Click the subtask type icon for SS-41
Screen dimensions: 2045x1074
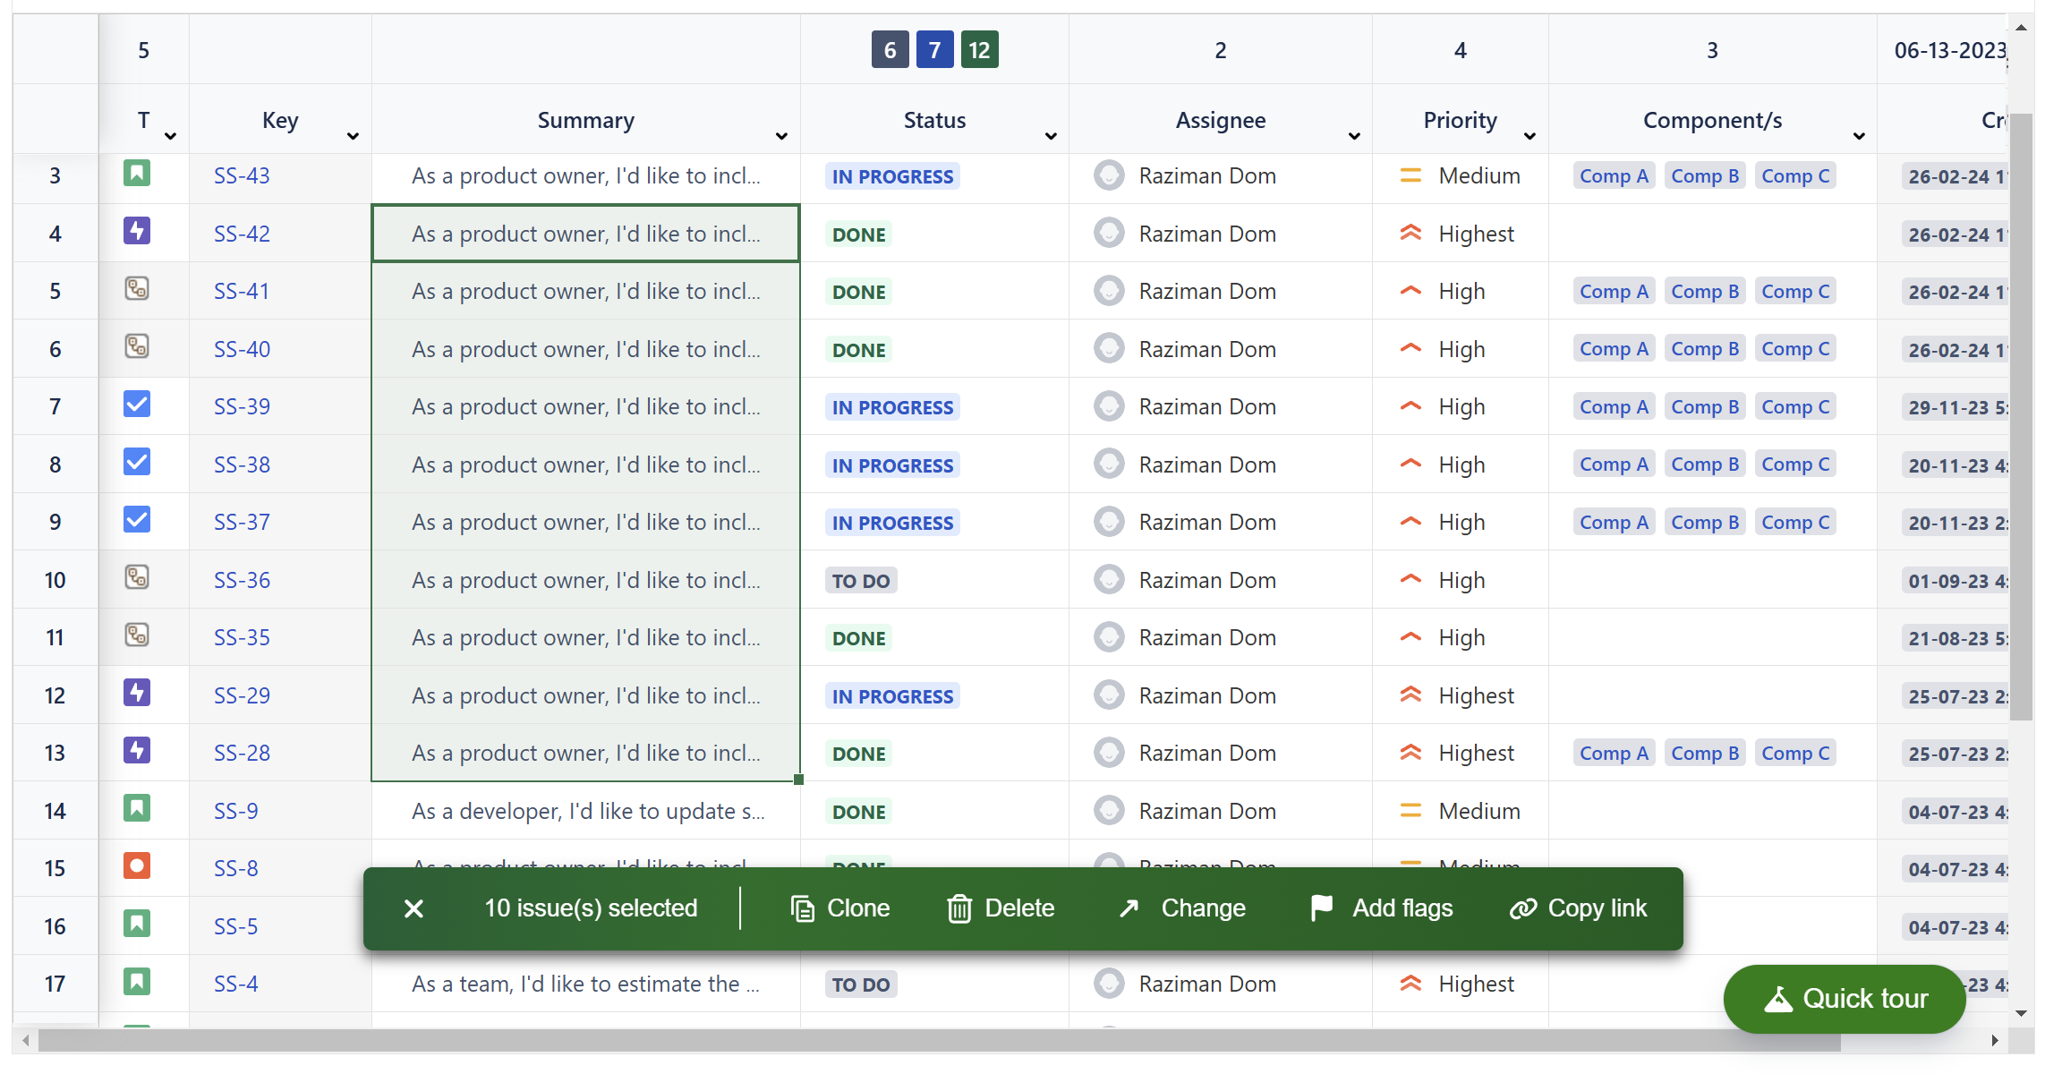tap(136, 289)
